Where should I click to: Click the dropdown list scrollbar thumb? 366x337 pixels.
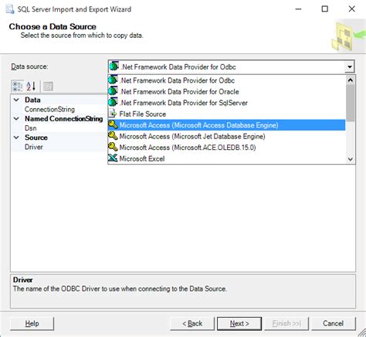[x=350, y=103]
